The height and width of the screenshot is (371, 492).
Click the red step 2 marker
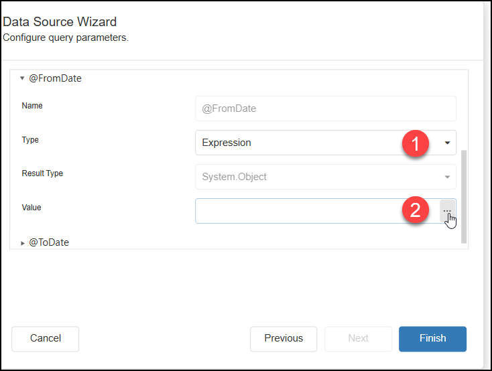(x=415, y=210)
